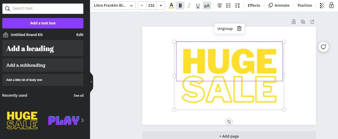Screen dimensions: 338x139
Task: Toggle bold formatting
Action: tap(180, 6)
